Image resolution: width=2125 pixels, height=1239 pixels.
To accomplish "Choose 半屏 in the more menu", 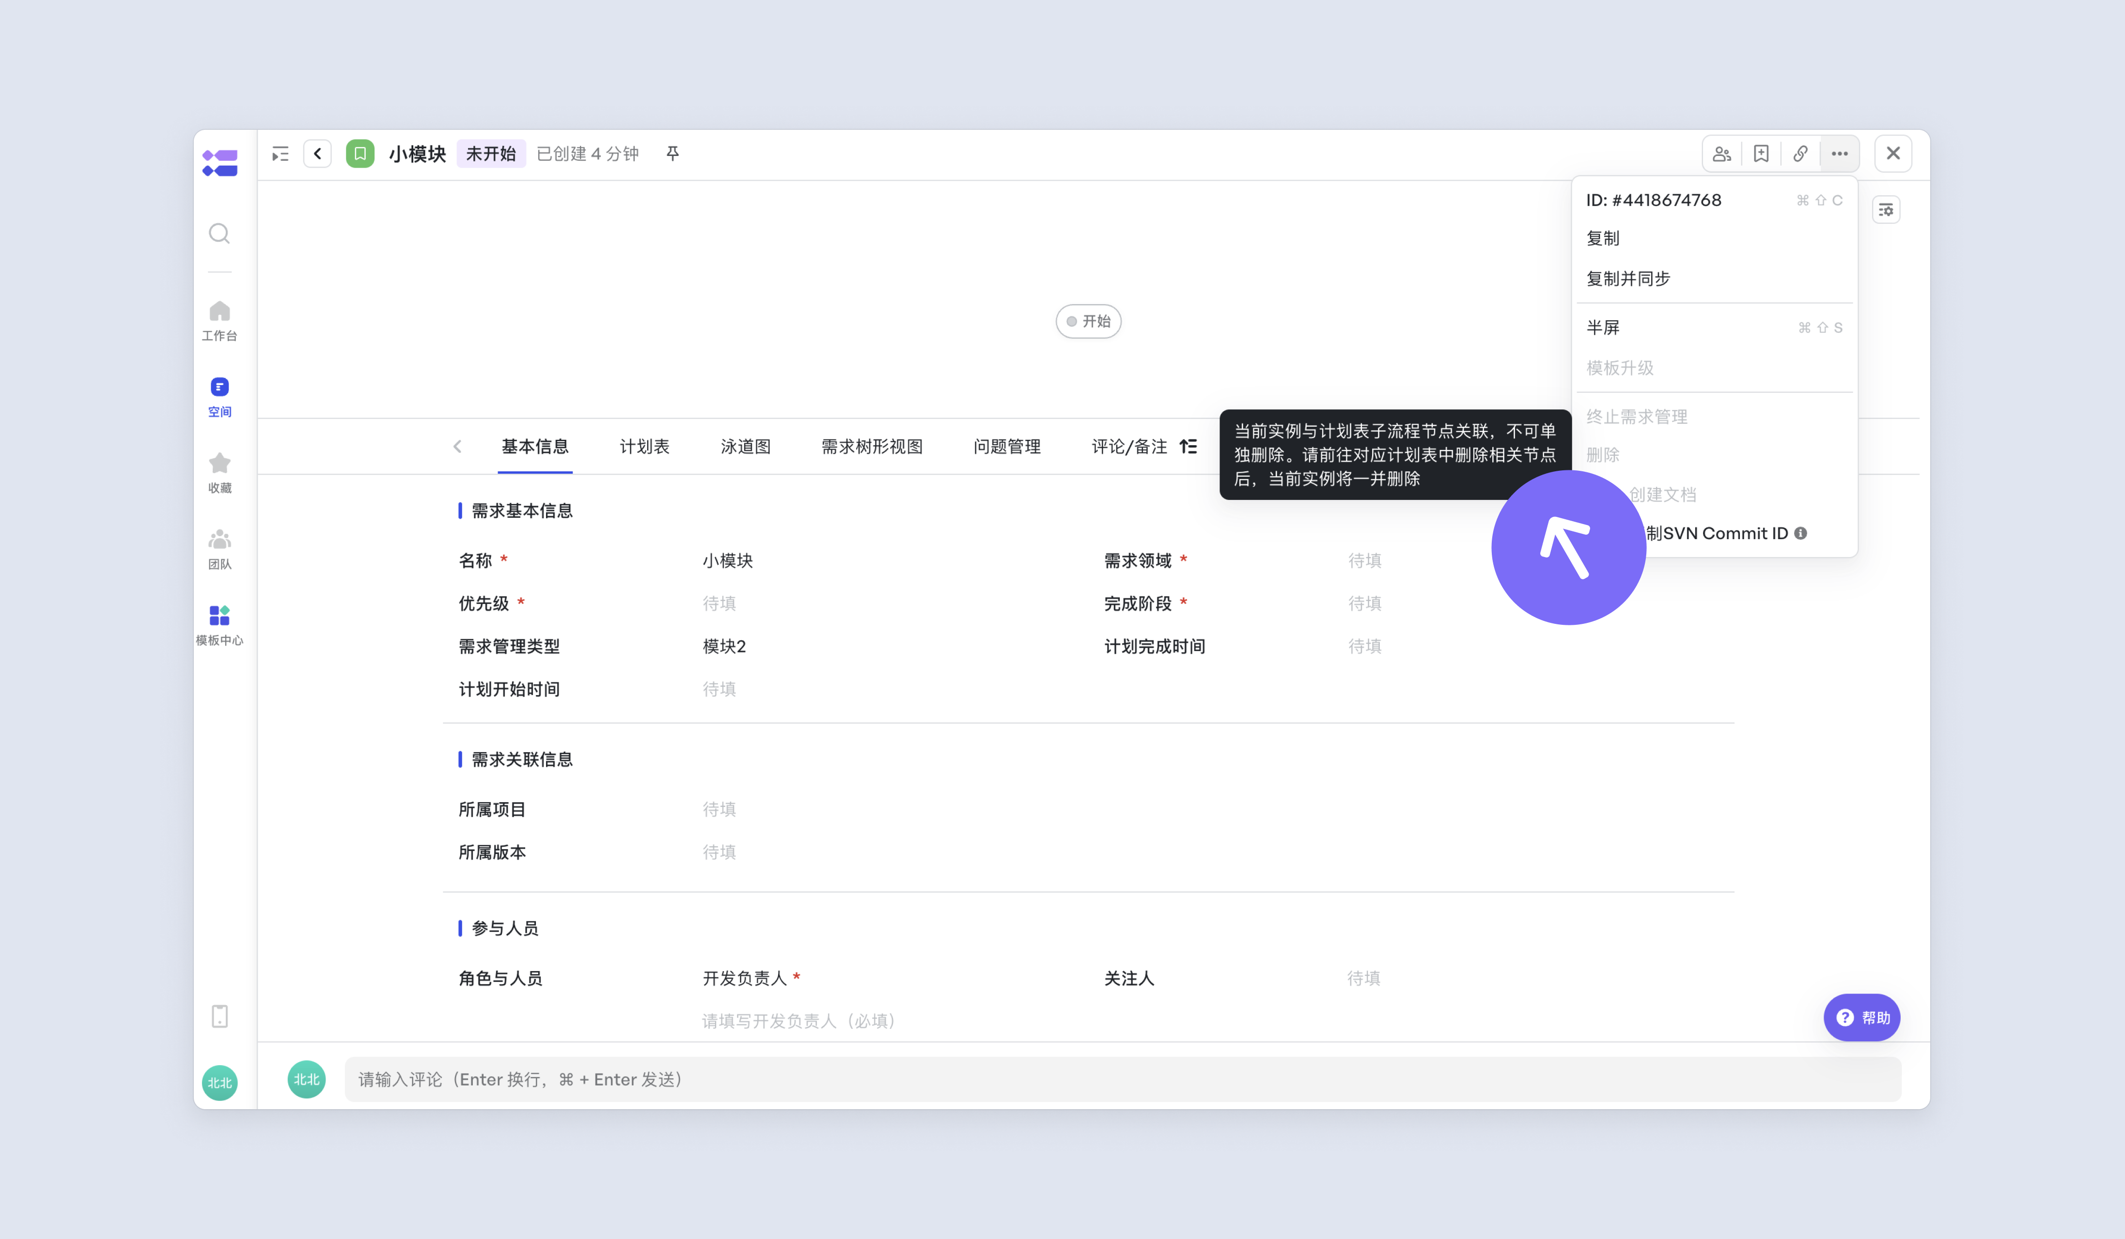I will tap(1714, 328).
